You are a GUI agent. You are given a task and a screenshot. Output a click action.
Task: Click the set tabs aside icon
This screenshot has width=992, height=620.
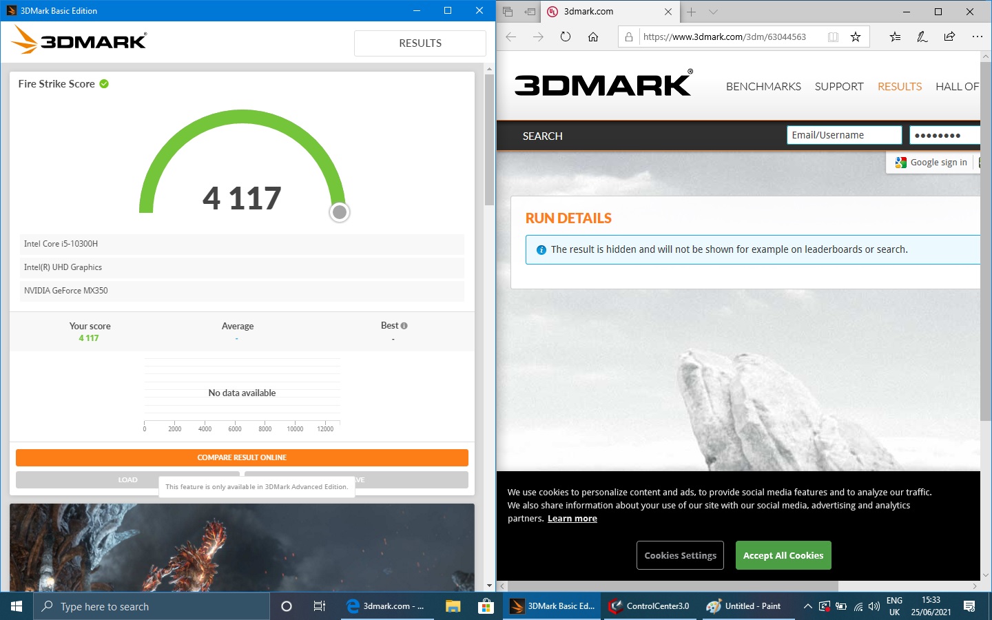(x=530, y=12)
